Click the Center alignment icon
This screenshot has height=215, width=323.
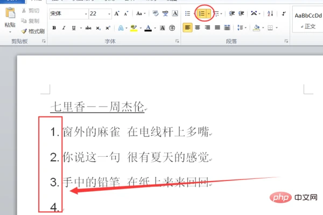(x=198, y=27)
